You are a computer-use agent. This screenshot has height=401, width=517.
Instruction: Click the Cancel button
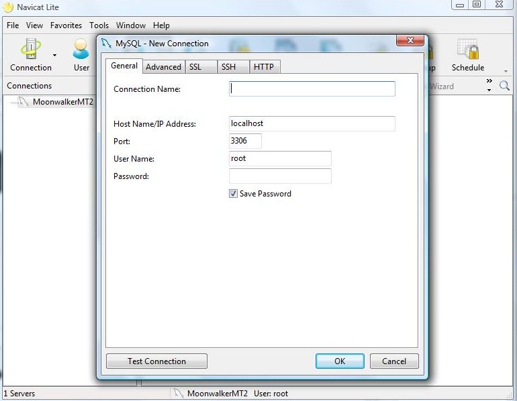394,361
